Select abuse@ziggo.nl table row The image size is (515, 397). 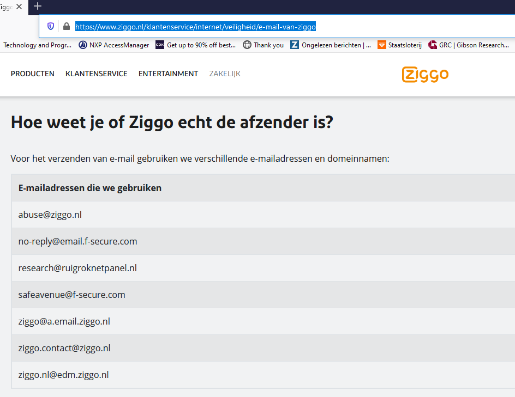tap(263, 215)
